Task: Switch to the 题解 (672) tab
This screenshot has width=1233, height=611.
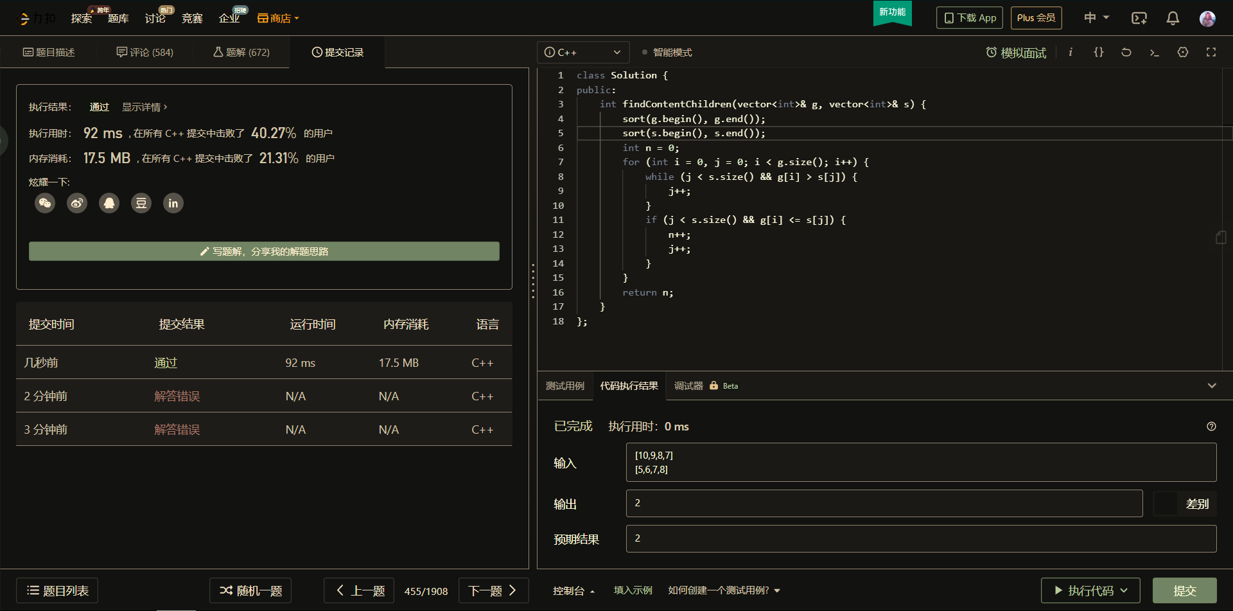Action: coord(241,52)
